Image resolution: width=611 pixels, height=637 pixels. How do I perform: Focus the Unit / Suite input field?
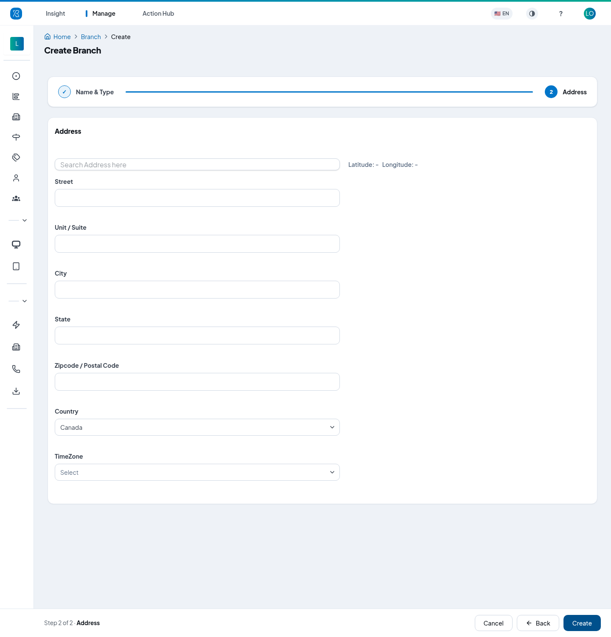(197, 244)
